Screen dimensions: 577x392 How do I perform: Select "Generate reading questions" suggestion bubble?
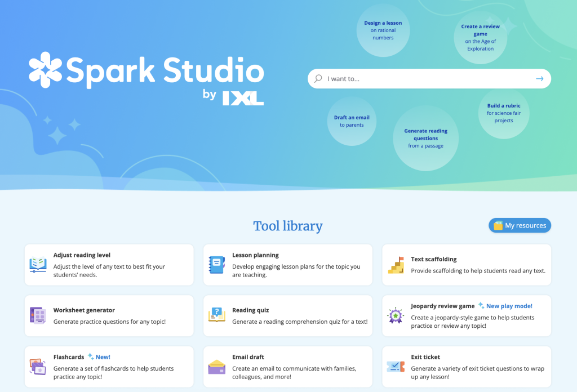(x=425, y=138)
